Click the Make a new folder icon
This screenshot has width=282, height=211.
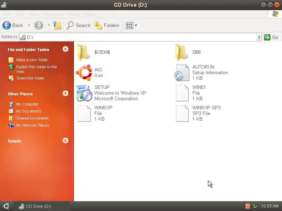click(x=11, y=60)
